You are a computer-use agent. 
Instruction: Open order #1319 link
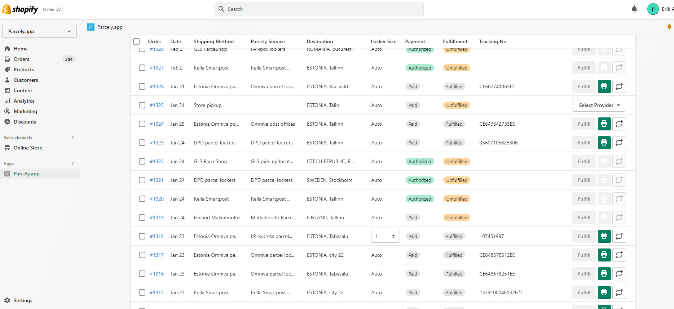pyautogui.click(x=157, y=218)
